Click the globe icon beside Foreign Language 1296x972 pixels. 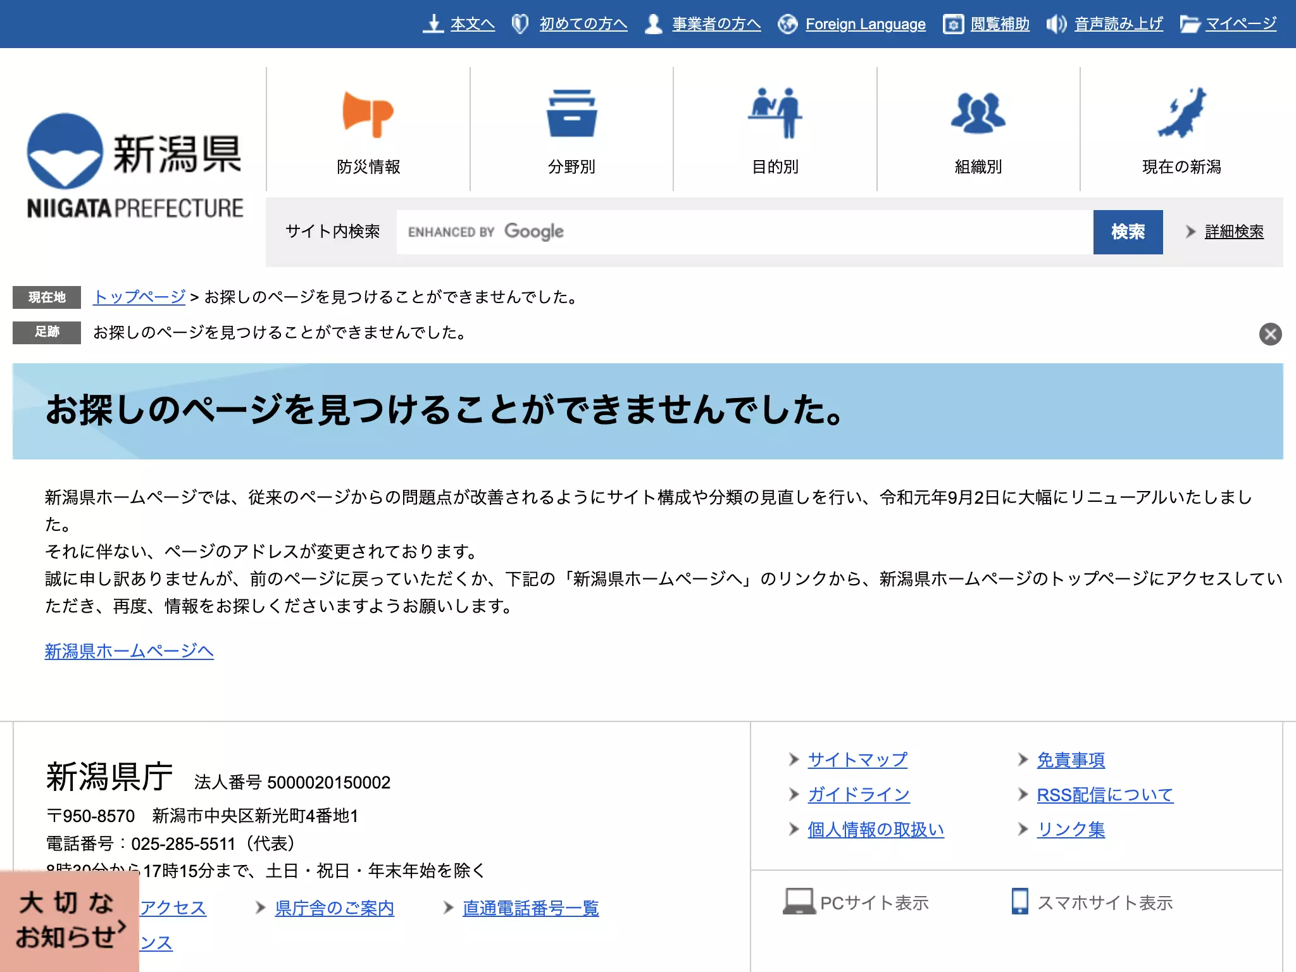[x=787, y=24]
